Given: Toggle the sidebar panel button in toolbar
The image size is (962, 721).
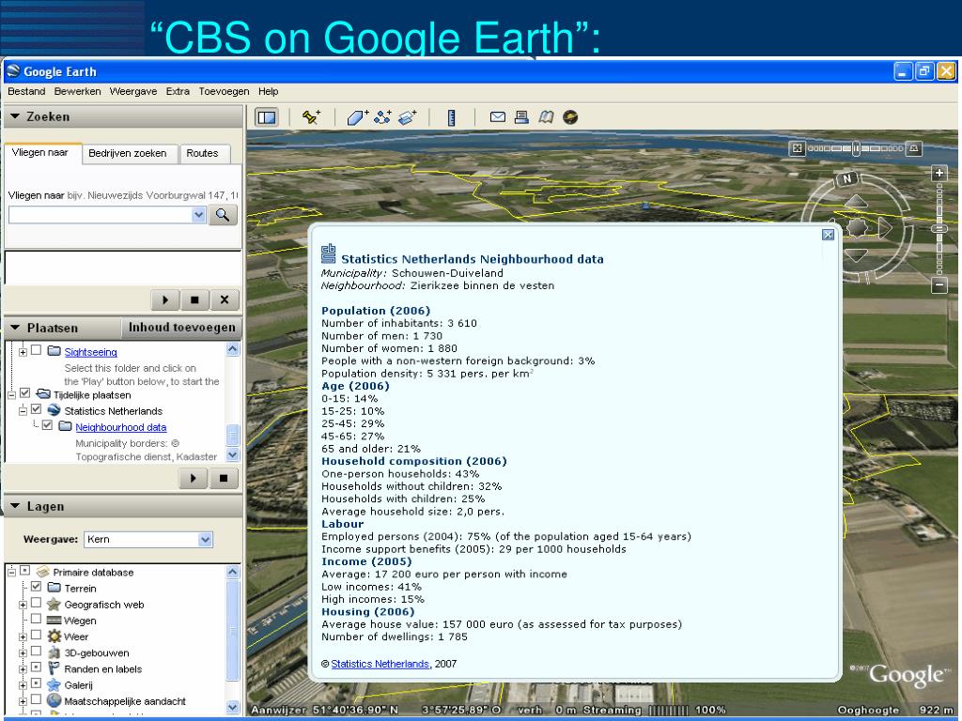Looking at the screenshot, I should tap(267, 116).
